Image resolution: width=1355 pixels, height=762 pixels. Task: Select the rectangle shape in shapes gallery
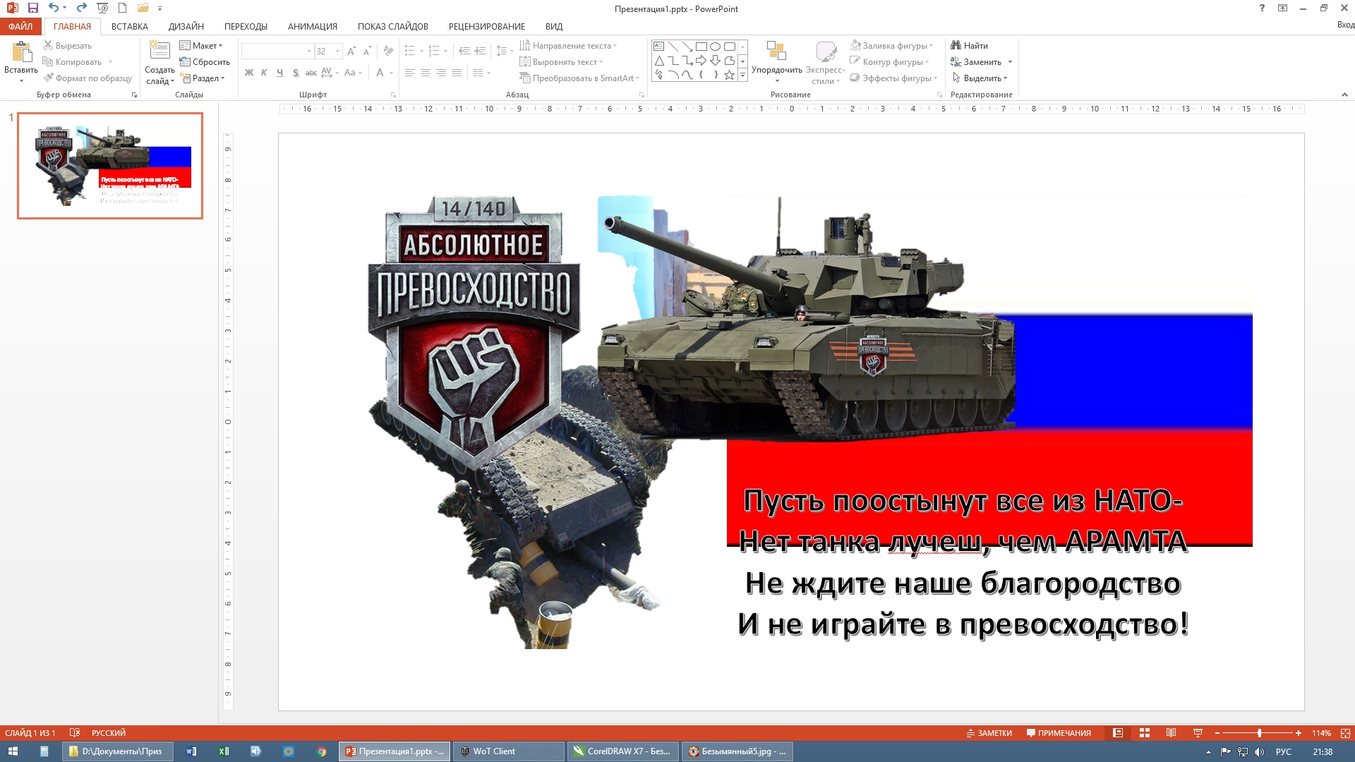point(701,47)
